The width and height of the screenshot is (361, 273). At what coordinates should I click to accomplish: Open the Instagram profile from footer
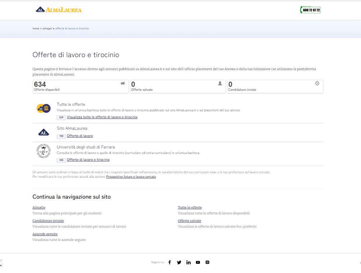207,262
